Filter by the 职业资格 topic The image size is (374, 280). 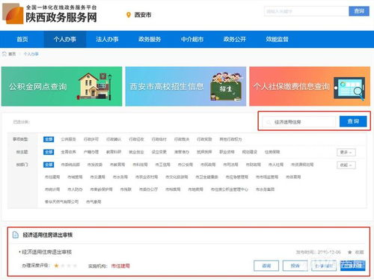click(227, 152)
